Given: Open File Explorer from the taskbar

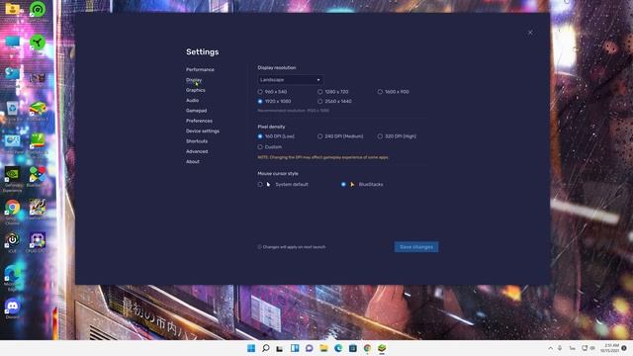Looking at the screenshot, I should [x=323, y=348].
